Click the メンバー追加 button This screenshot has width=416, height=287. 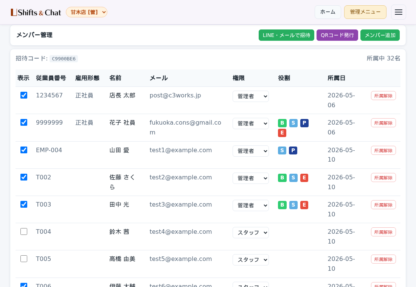(380, 35)
